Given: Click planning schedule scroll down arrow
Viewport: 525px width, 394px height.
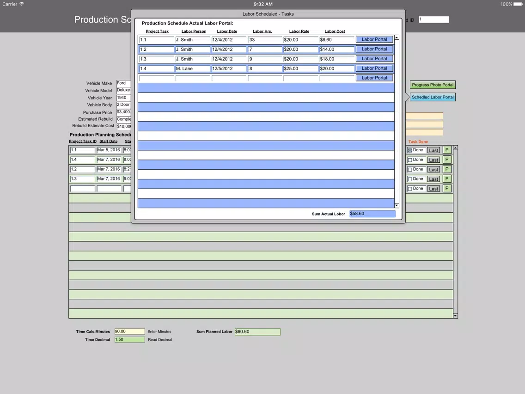Looking at the screenshot, I should [x=455, y=316].
